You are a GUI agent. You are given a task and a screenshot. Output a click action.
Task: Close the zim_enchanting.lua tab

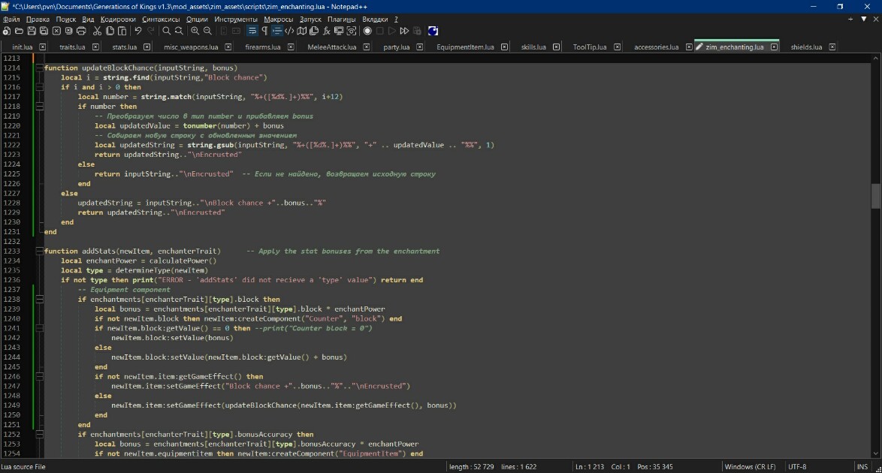[x=774, y=47]
